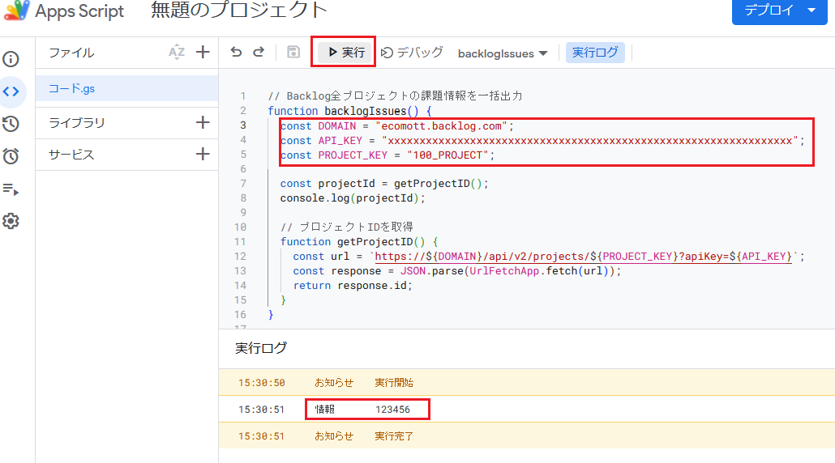835x463 pixels.
Task: Click the log value 123456
Action: (392, 410)
